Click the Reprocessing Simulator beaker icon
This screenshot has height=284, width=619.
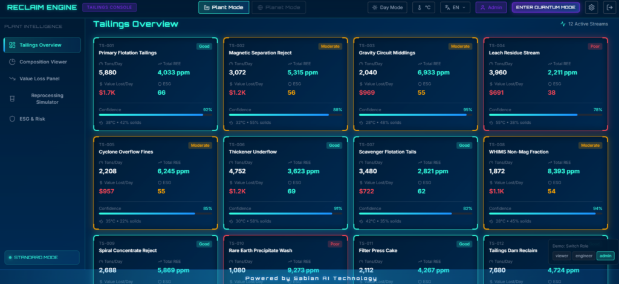(x=13, y=98)
